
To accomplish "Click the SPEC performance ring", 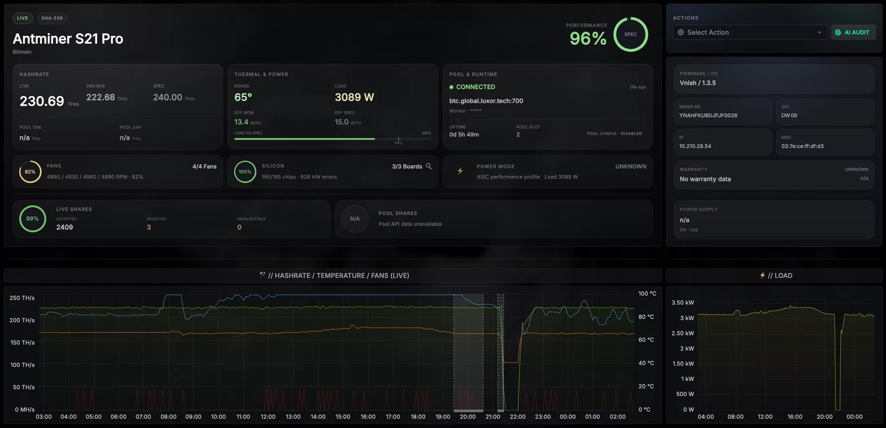I will [631, 34].
